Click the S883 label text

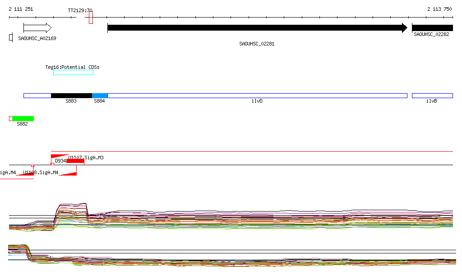pyautogui.click(x=71, y=101)
